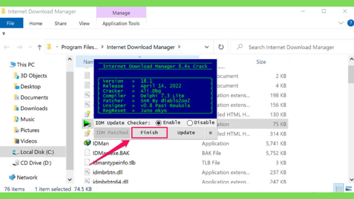This screenshot has width=354, height=199.
Task: Click the Manage contextual tab
Action: click(x=121, y=13)
